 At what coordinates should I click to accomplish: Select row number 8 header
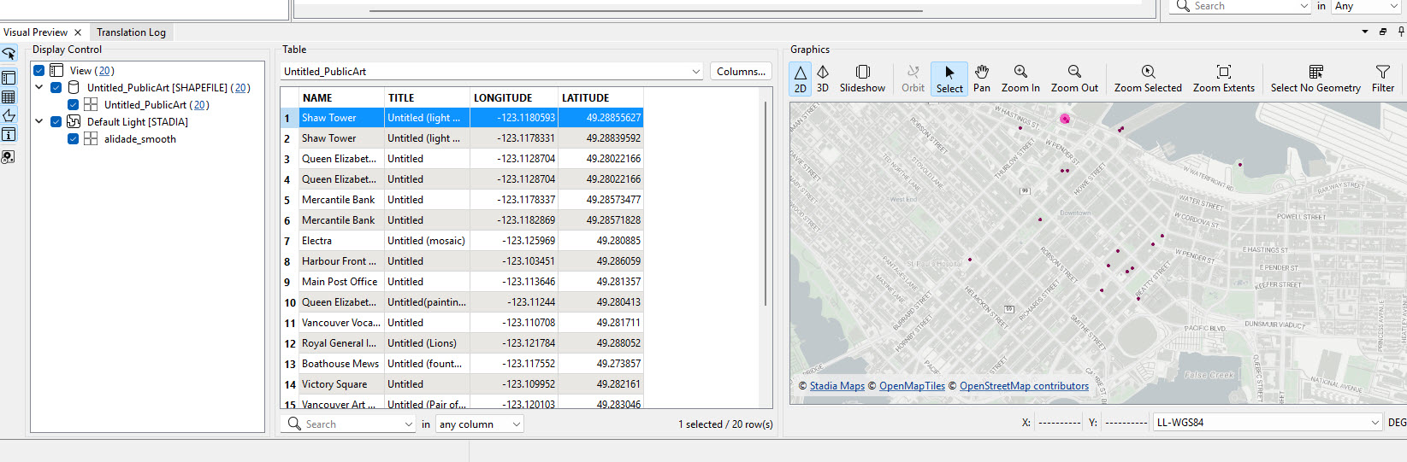pyautogui.click(x=289, y=261)
